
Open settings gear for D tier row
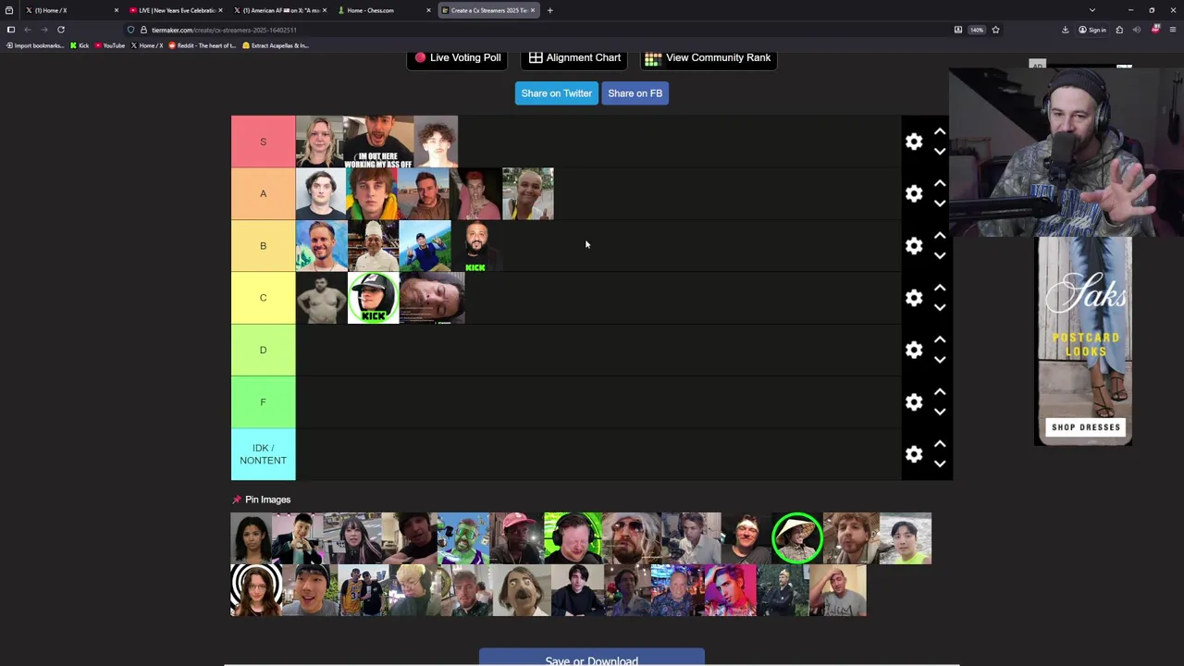pos(914,350)
